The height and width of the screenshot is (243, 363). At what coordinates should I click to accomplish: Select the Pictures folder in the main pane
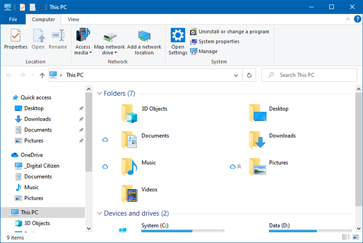[x=269, y=167]
